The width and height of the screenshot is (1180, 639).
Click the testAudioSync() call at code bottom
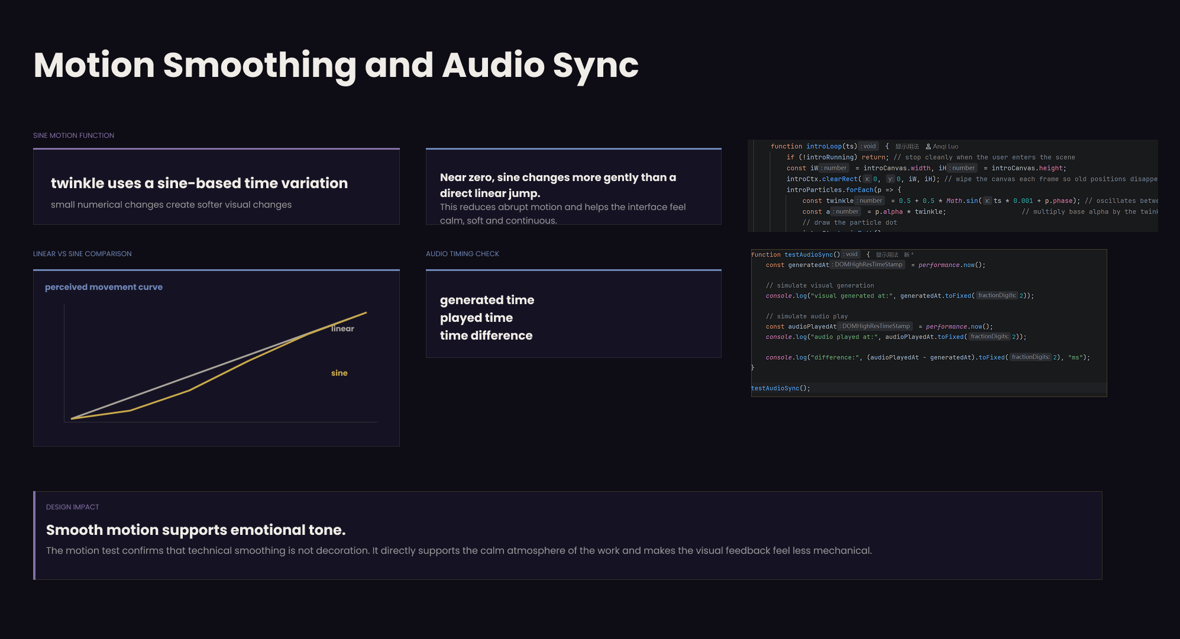(x=780, y=389)
